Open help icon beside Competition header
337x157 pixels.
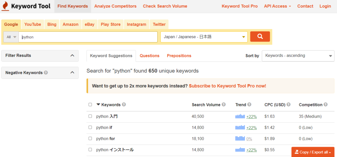pyautogui.click(x=325, y=105)
